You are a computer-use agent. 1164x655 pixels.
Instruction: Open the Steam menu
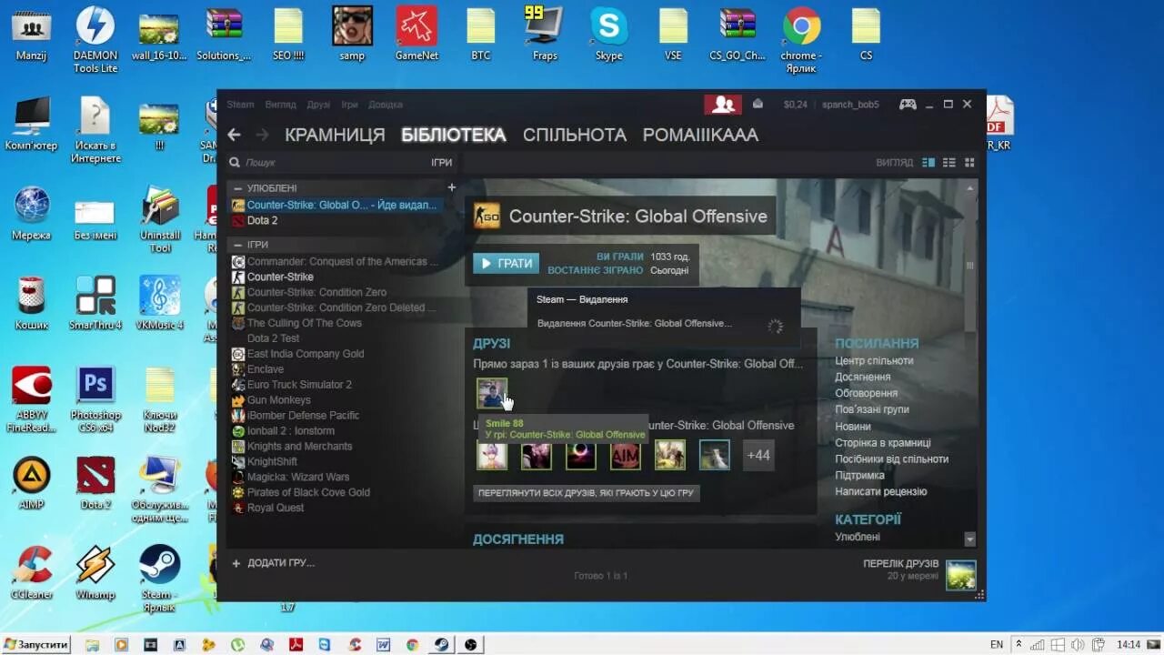240,105
